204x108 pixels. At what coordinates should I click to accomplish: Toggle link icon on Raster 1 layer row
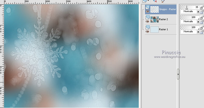(x=202, y=28)
